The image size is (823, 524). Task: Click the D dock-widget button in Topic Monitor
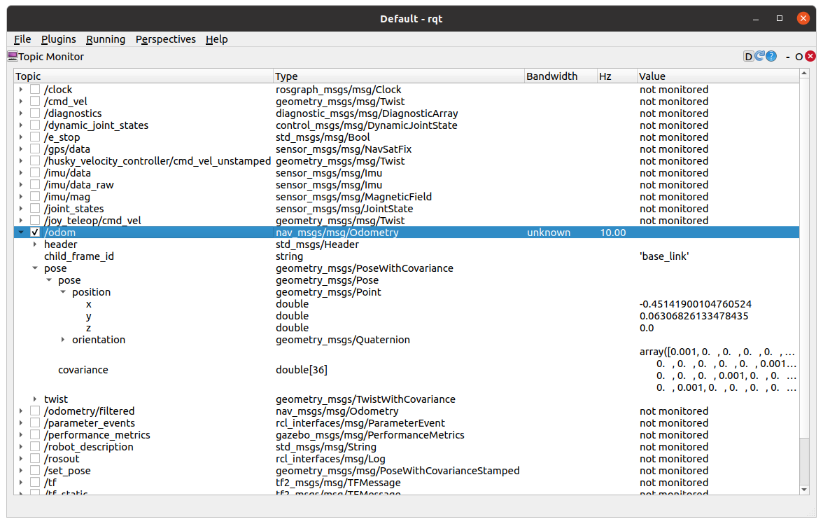point(749,56)
